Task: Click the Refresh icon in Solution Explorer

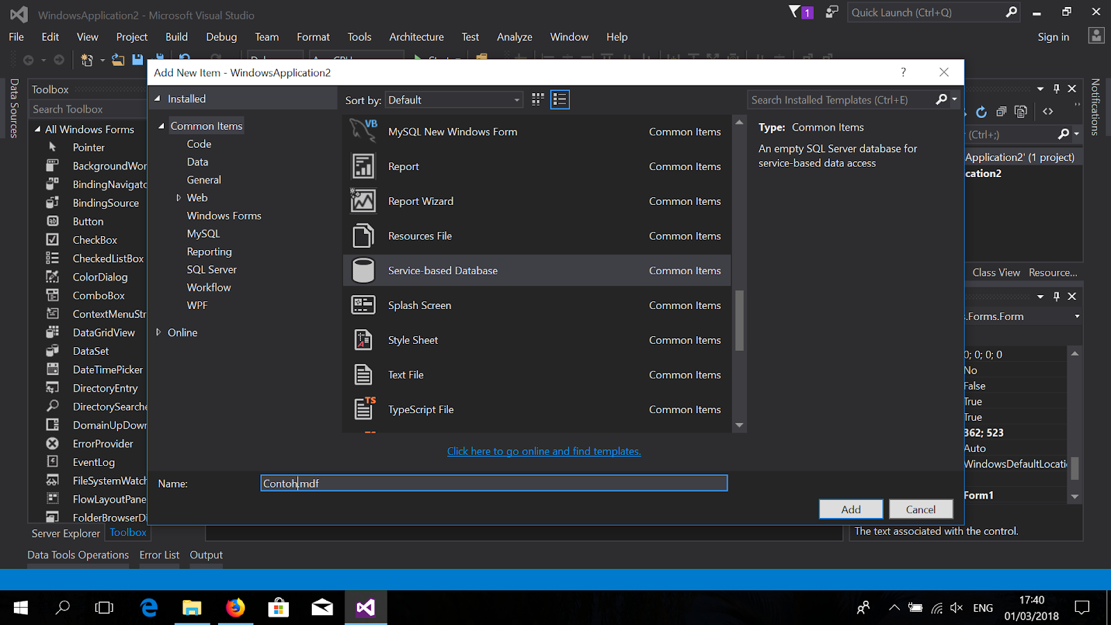Action: 981,112
